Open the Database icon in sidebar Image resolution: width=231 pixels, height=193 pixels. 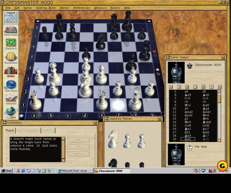[11, 99]
